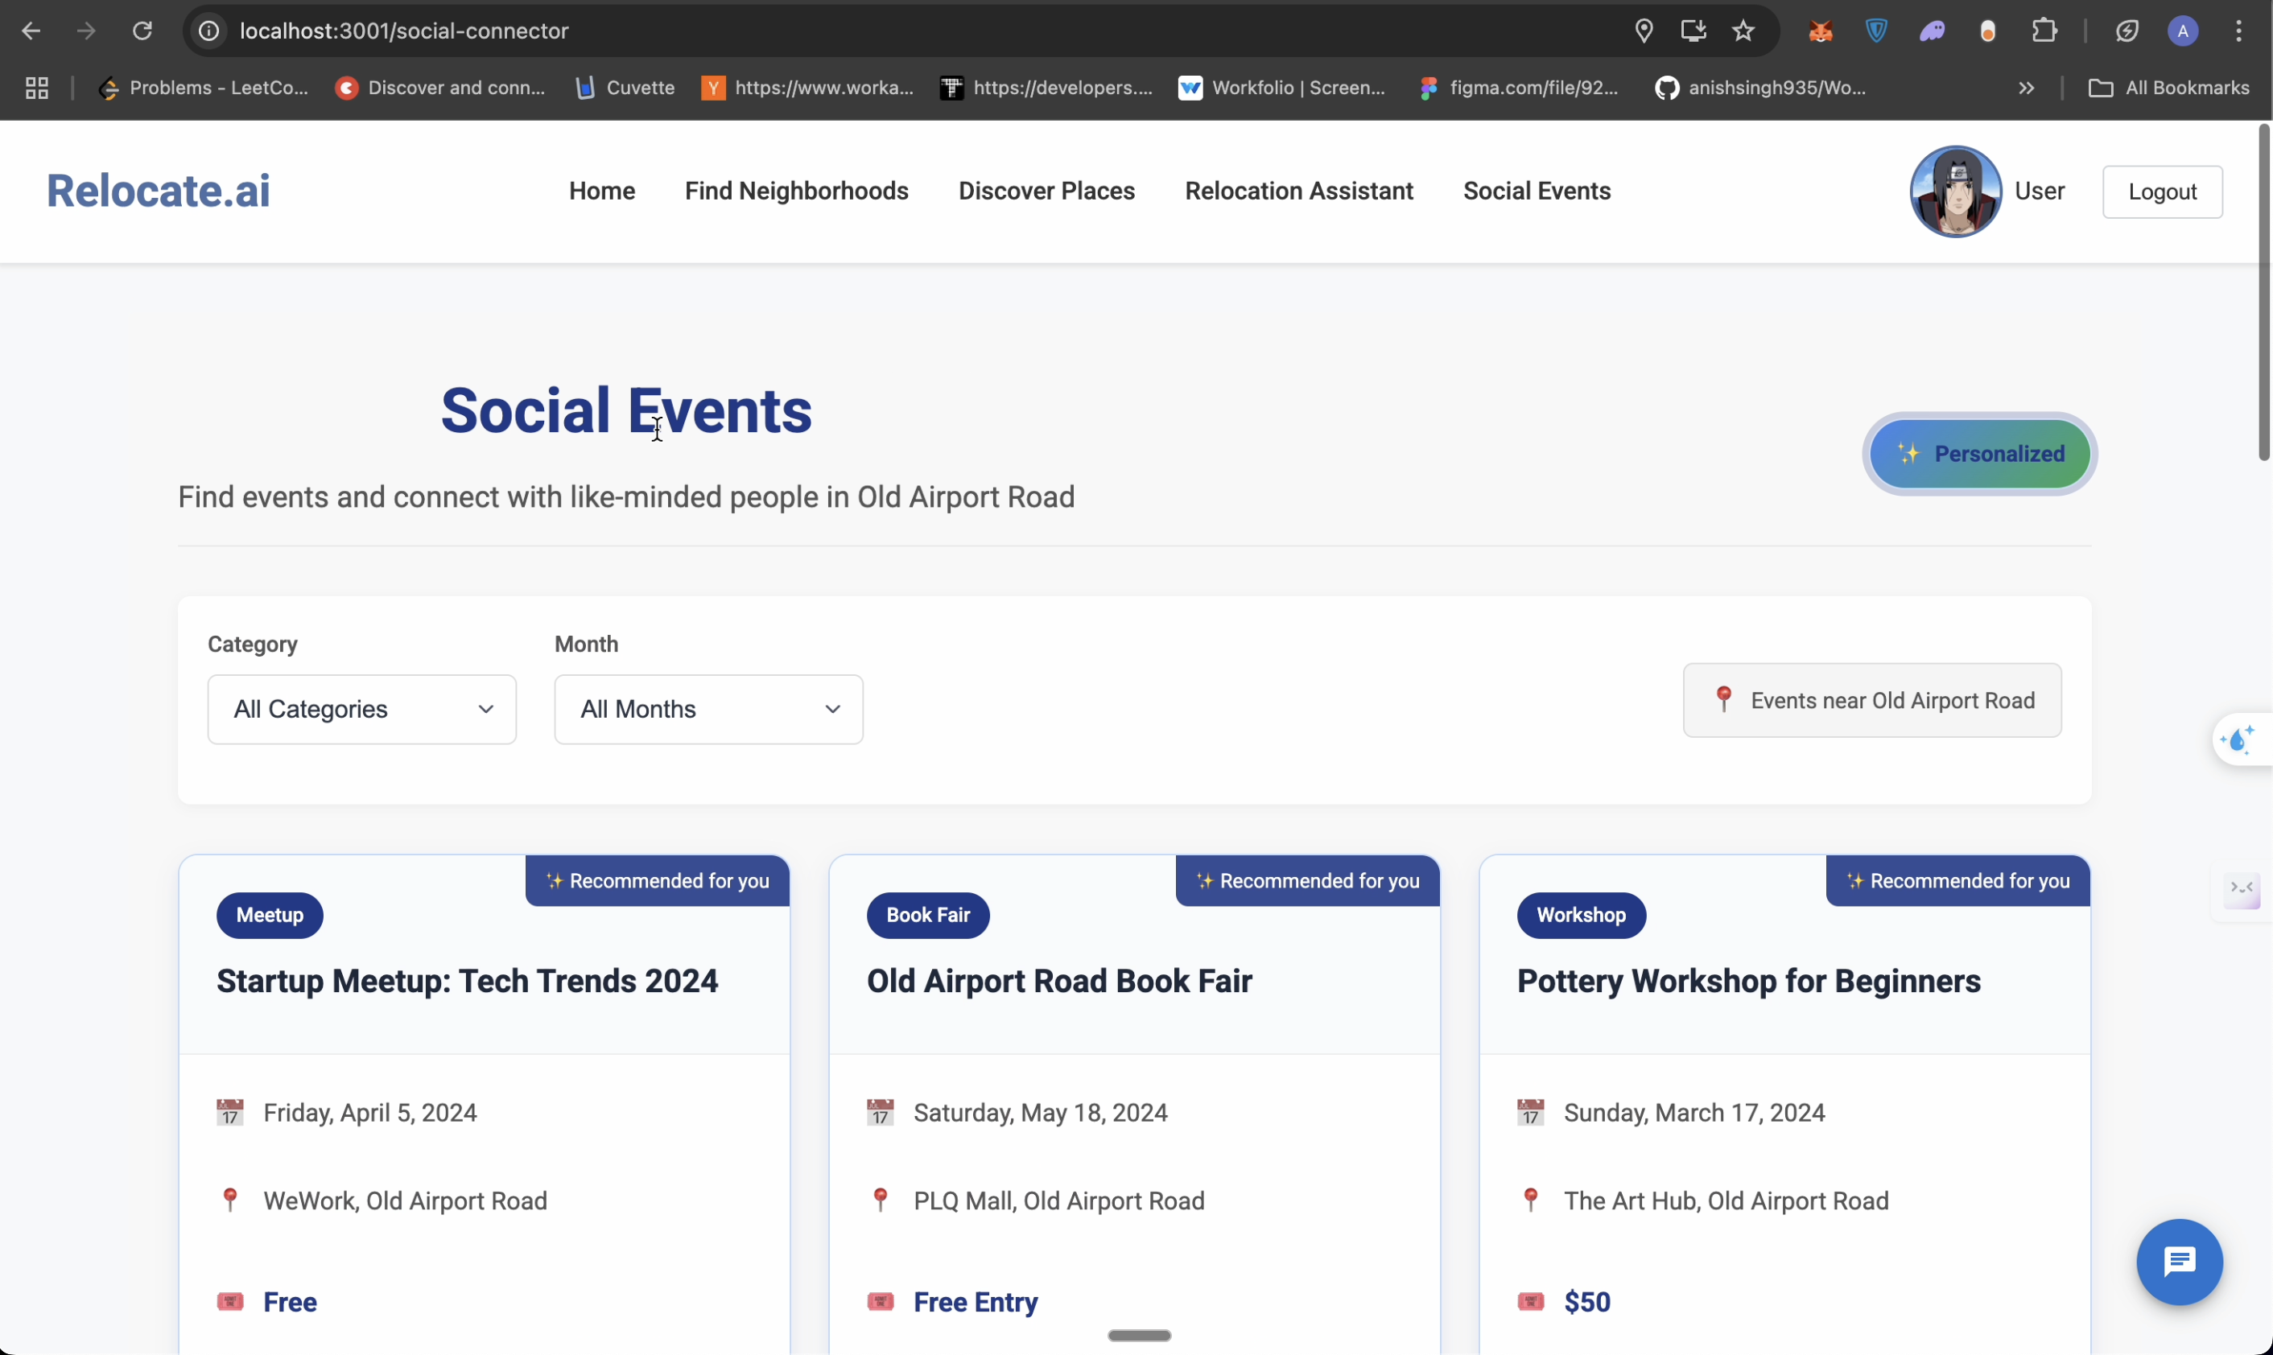Image resolution: width=2273 pixels, height=1355 pixels.
Task: Click the Book Fair category badge
Action: click(x=928, y=915)
